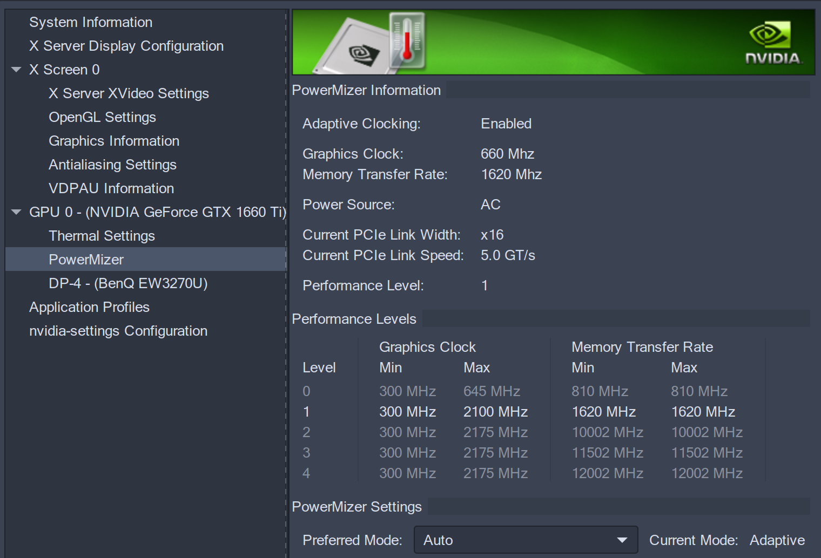Click level 1 max clock 2100 MHz
Image resolution: width=821 pixels, height=558 pixels.
click(x=495, y=412)
